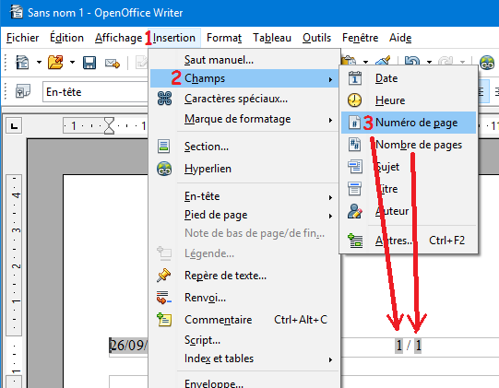
Task: Open the Outils menu
Action: [316, 38]
